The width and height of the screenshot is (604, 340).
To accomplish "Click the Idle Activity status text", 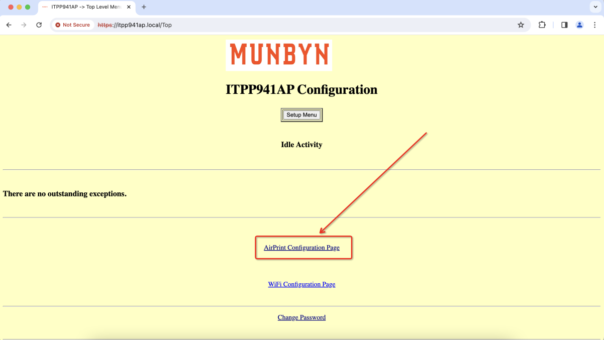I will 301,145.
